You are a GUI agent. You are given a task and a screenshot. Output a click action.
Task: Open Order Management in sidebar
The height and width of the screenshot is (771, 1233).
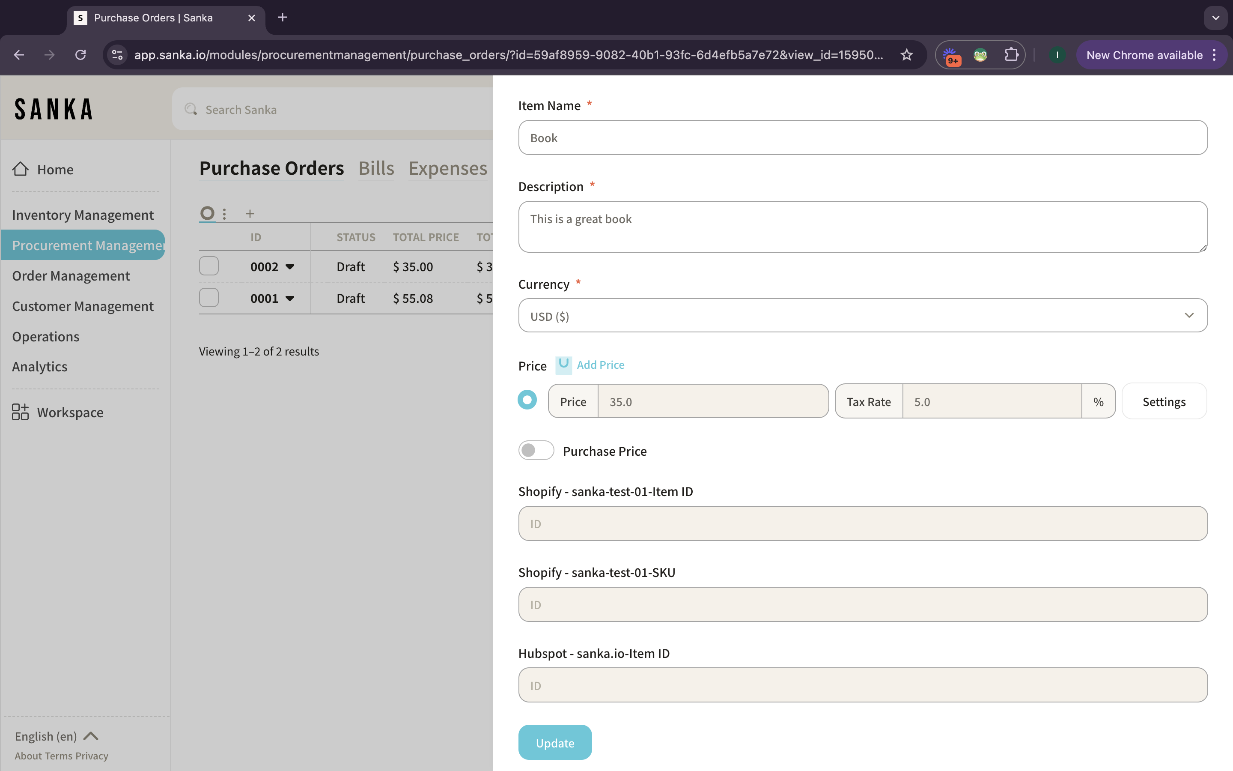pyautogui.click(x=71, y=275)
